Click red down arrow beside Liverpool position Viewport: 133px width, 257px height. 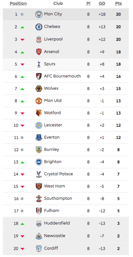22,40
